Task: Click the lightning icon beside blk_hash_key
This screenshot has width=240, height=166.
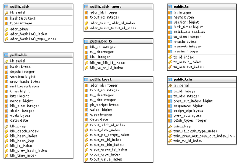Action: (6, 141)
